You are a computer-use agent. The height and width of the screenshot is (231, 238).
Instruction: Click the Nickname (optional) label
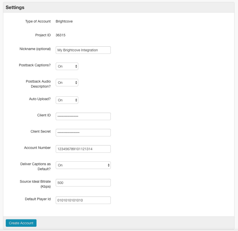(x=35, y=49)
